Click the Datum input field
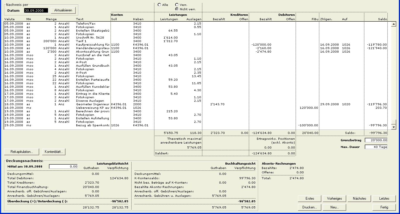The image size is (400, 214). [x=36, y=10]
